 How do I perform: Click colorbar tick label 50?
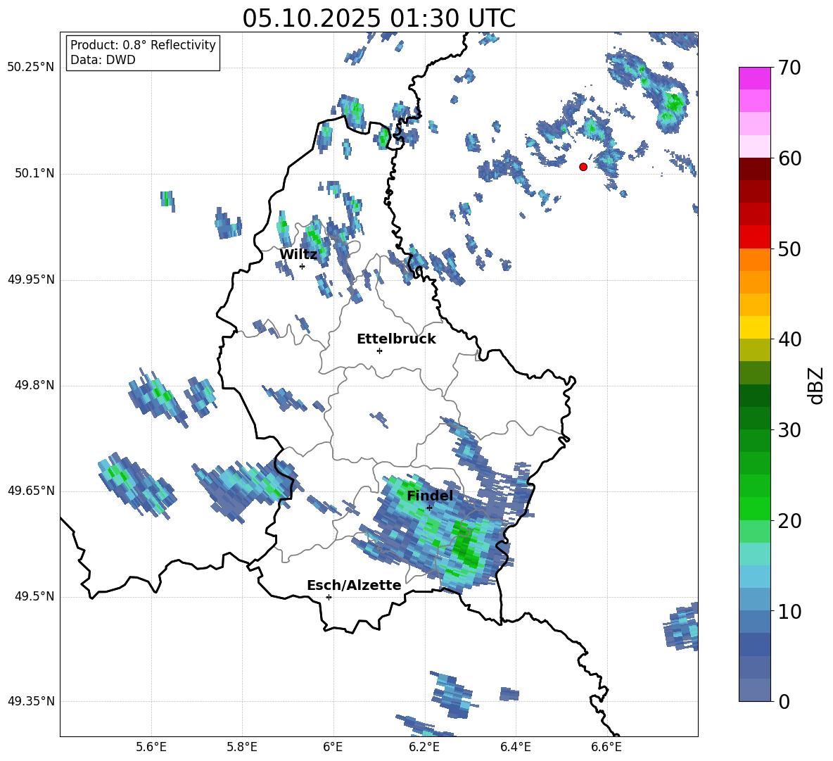click(x=789, y=249)
